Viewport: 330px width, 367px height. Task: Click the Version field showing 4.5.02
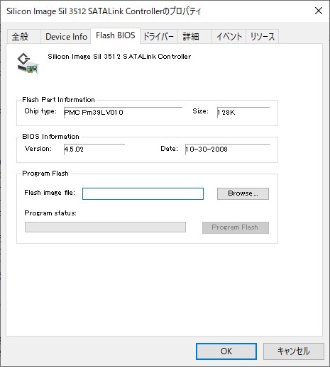tap(94, 149)
